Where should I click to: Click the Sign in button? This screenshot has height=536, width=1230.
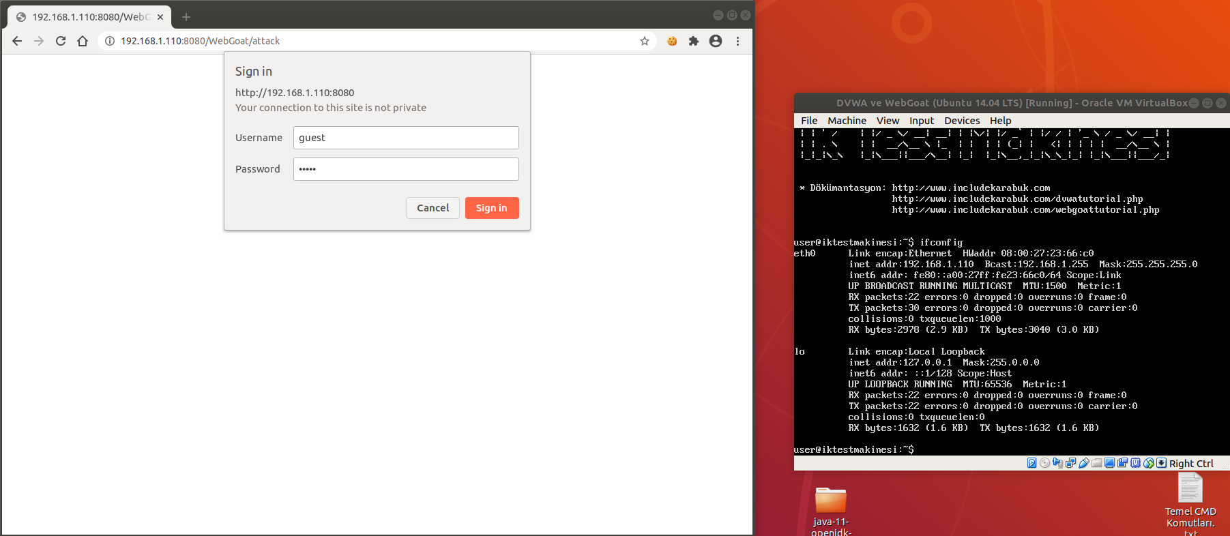coord(492,208)
